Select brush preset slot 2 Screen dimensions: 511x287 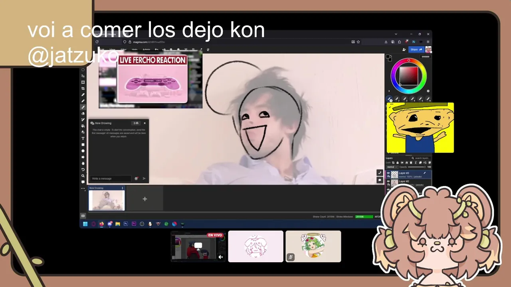point(397,98)
